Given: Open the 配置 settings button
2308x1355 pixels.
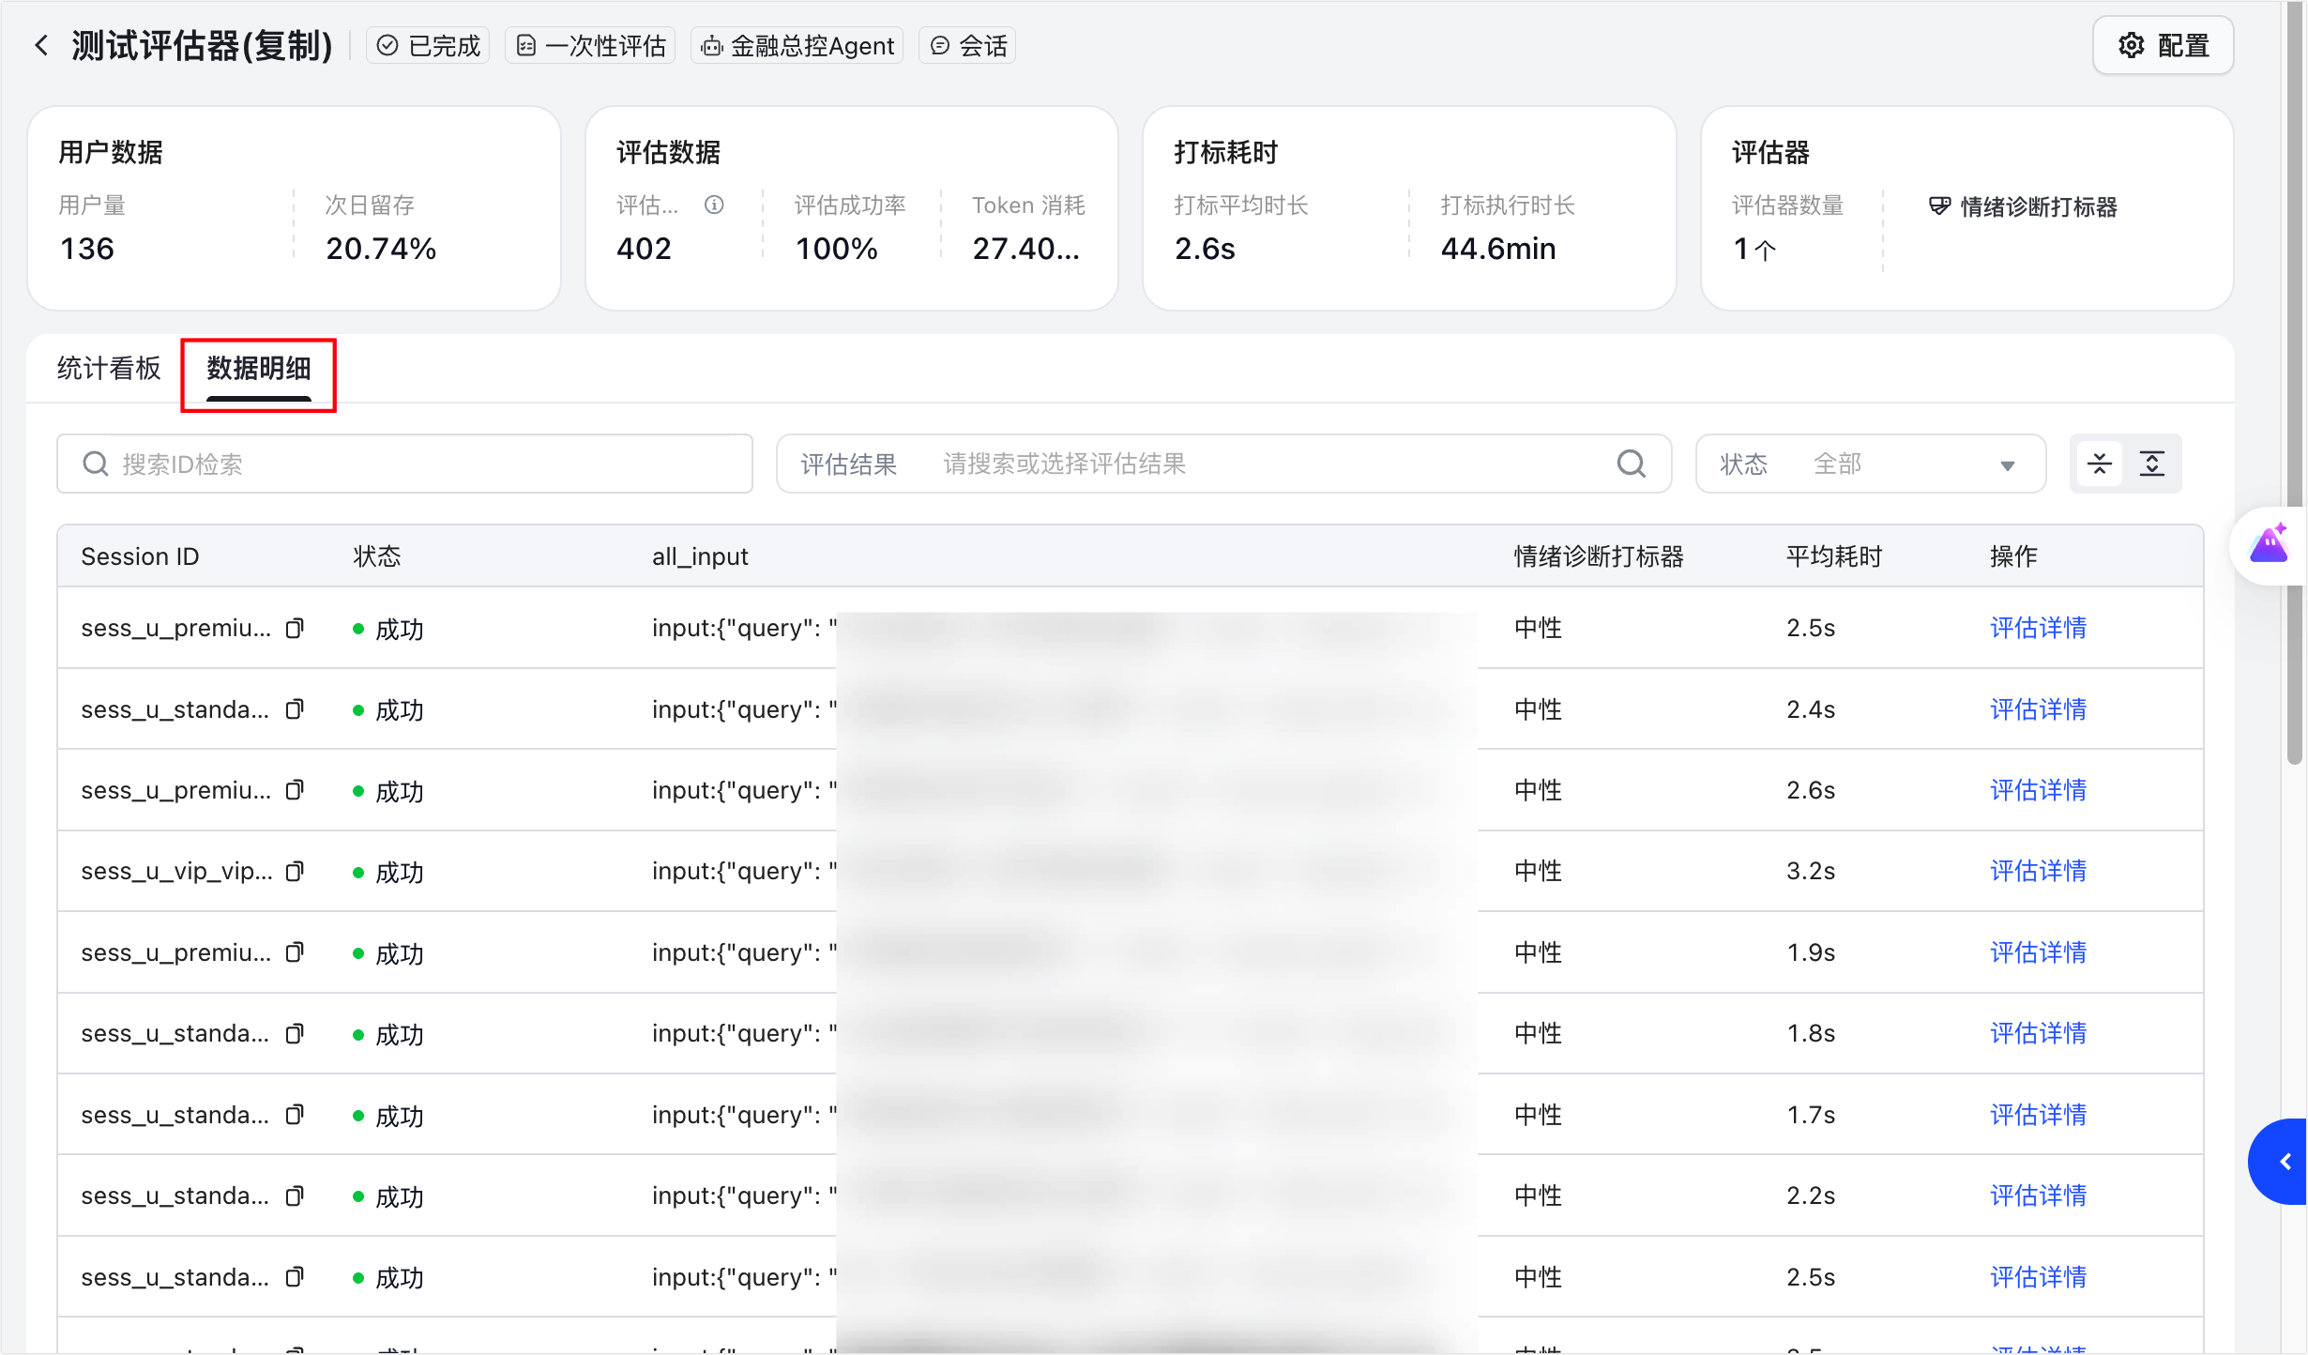Looking at the screenshot, I should [2163, 45].
